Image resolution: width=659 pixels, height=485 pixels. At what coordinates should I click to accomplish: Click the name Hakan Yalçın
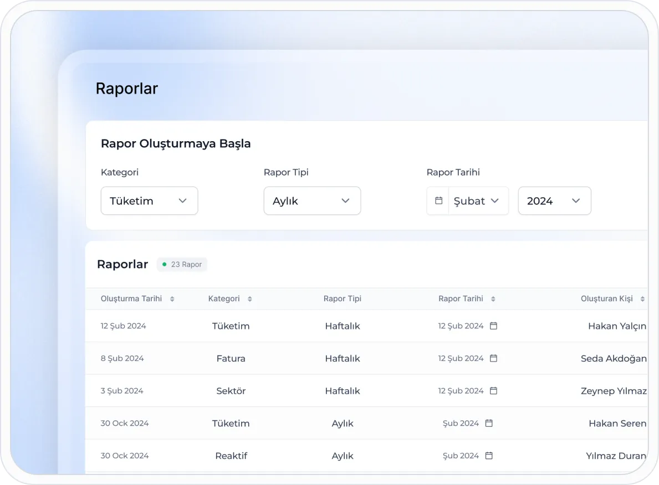pyautogui.click(x=617, y=326)
